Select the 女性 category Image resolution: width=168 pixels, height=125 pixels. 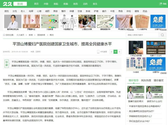point(15,11)
